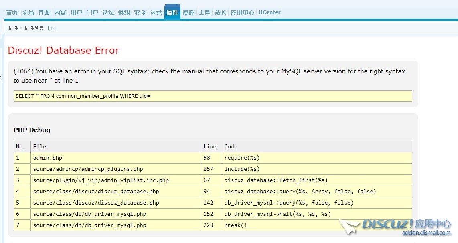Image resolution: width=458 pixels, height=243 pixels.
Task: Select the 安全 tab
Action: 140,12
